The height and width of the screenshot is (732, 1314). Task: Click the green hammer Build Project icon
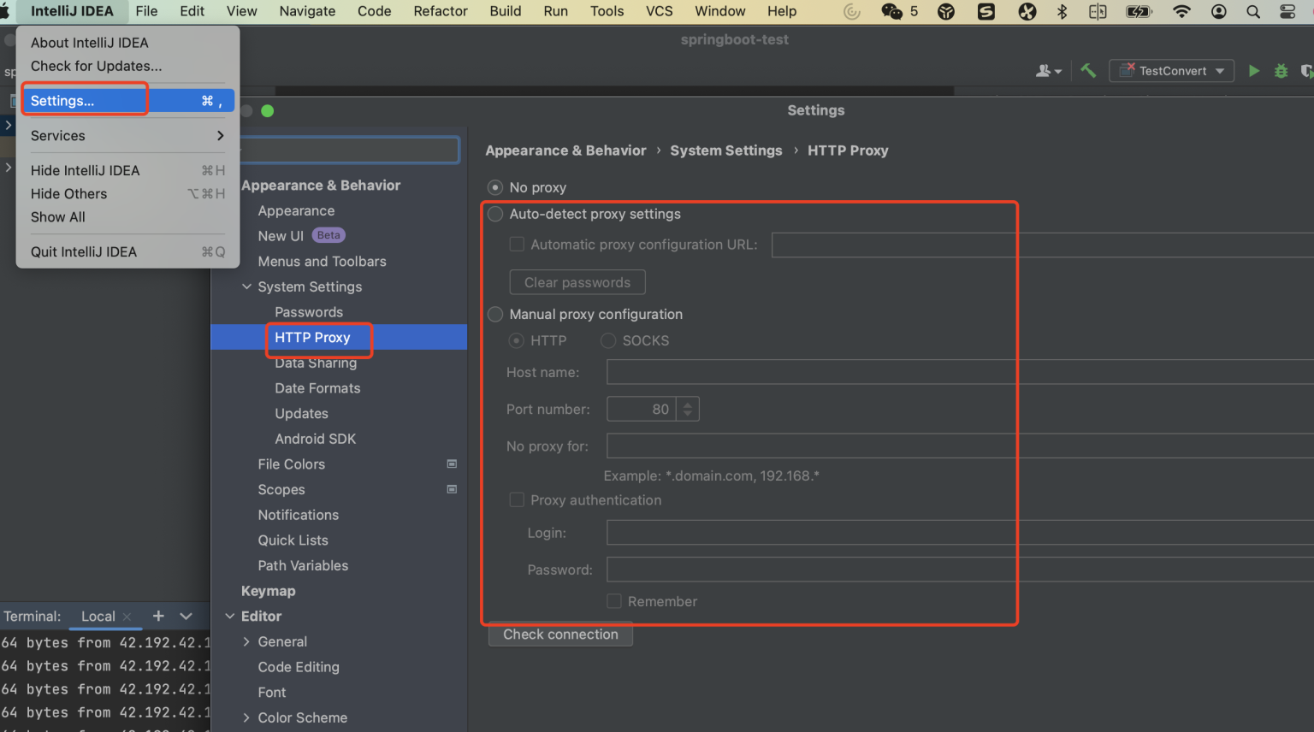(1088, 71)
